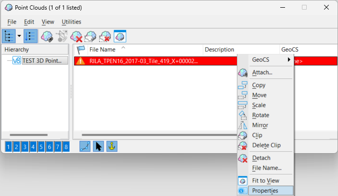Toggle the locate pointer arrow icon
The height and width of the screenshot is (196, 338).
(x=99, y=146)
